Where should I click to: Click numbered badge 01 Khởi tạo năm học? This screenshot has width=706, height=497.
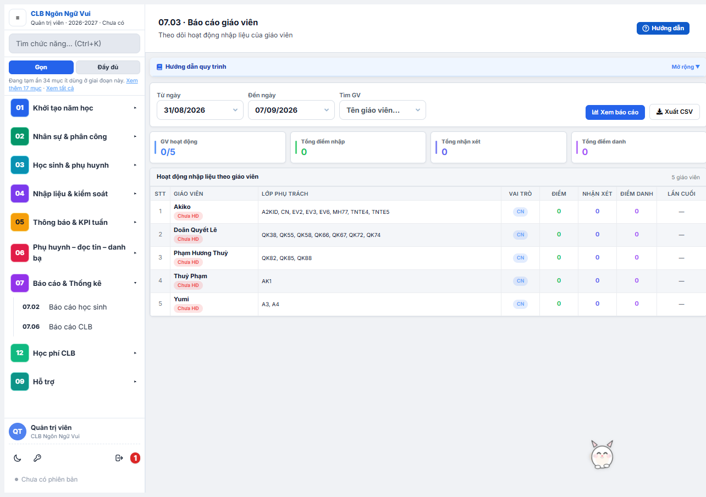(x=20, y=108)
